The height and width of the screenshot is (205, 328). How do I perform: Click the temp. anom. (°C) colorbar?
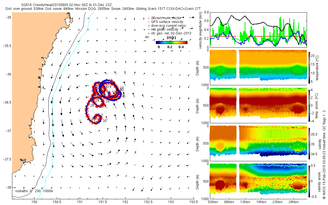click(310, 105)
